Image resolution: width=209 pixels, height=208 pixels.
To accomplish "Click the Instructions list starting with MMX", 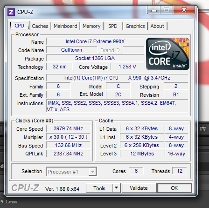I will [x=117, y=106].
